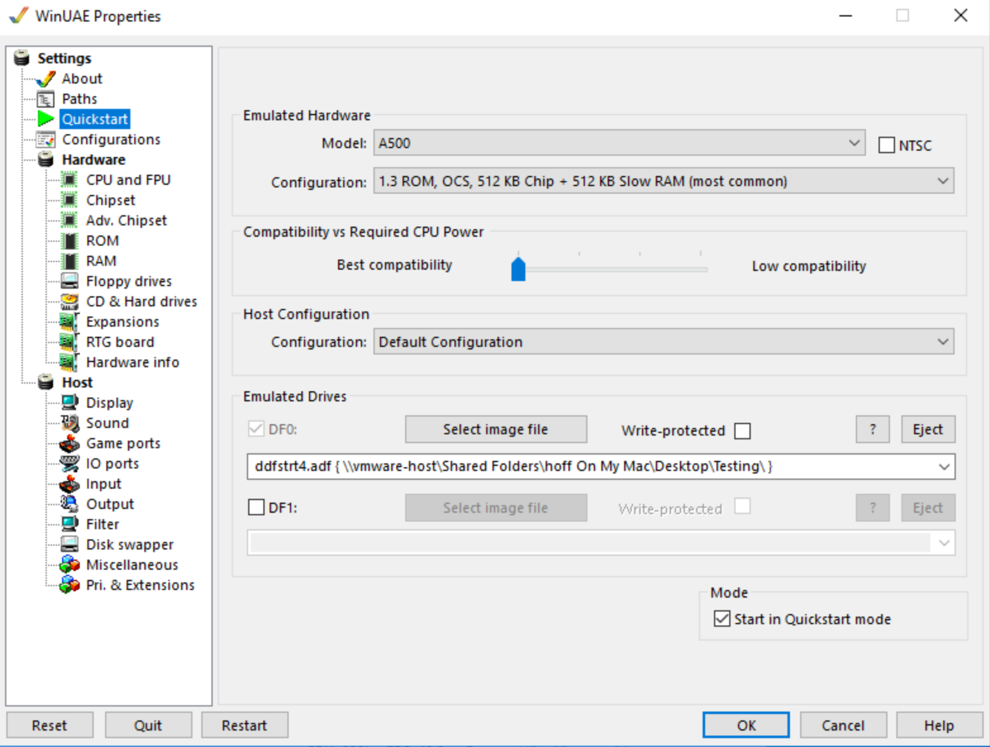Viewport: 990px width, 747px height.
Task: Click the Cancel button
Action: coord(843,725)
